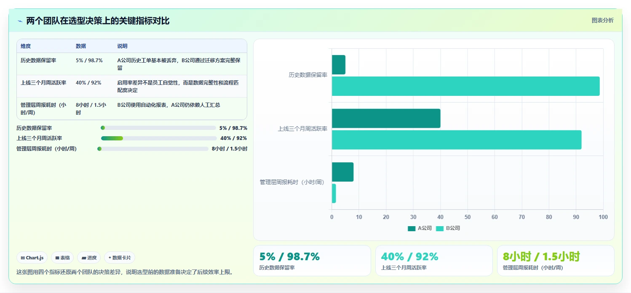Click the note starting A公司历史工单基本被丢弃

pos(179,64)
